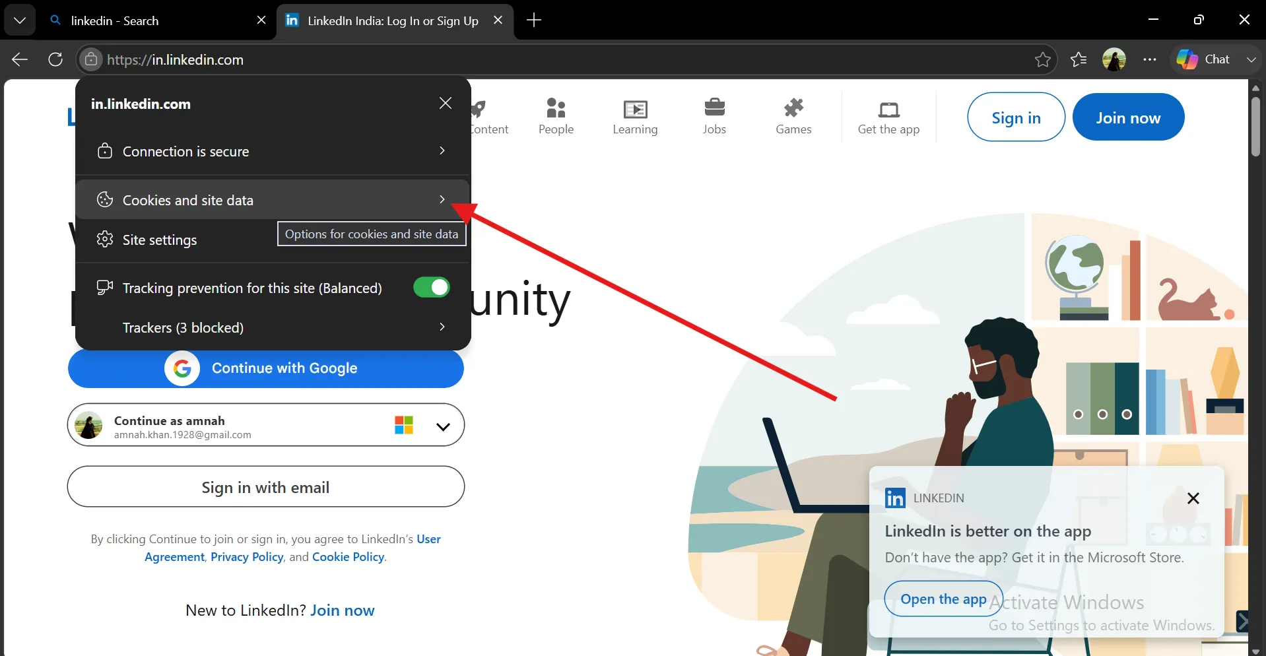Click Sign in with email button
The height and width of the screenshot is (656, 1266).
pos(266,487)
